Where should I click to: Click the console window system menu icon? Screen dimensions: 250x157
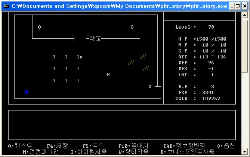pos(6,6)
